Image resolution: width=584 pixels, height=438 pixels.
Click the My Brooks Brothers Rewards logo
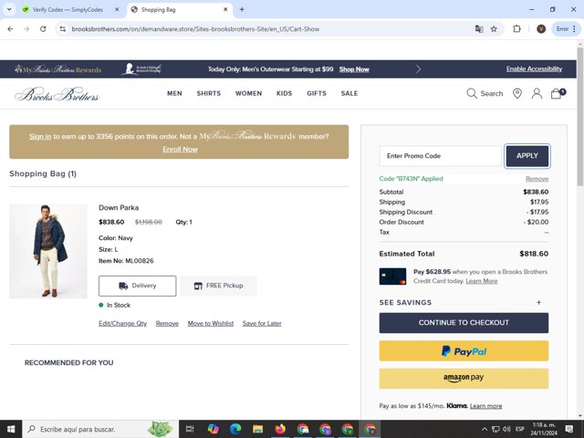(x=58, y=69)
